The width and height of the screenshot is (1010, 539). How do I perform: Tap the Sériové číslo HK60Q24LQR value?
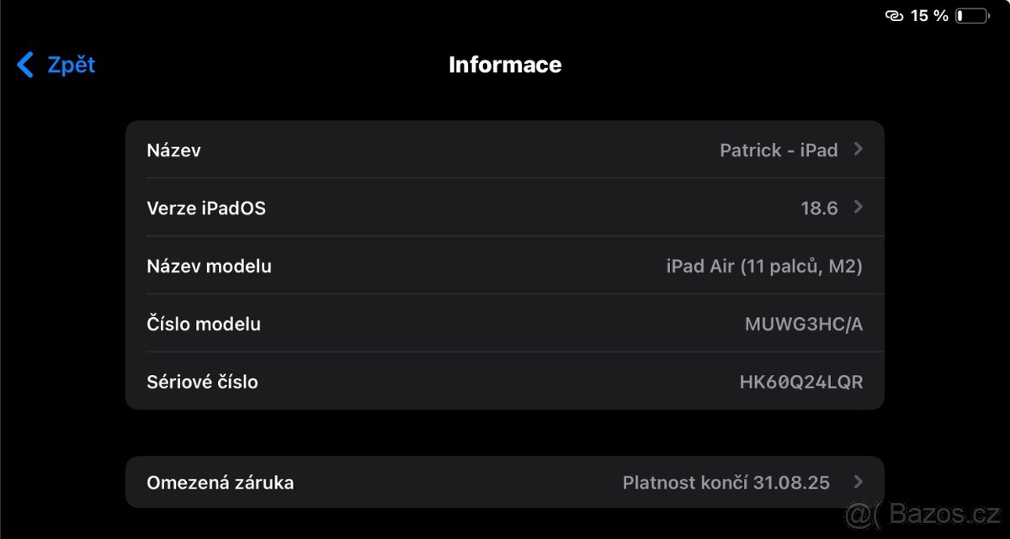click(x=801, y=381)
